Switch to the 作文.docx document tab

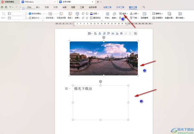39,2
